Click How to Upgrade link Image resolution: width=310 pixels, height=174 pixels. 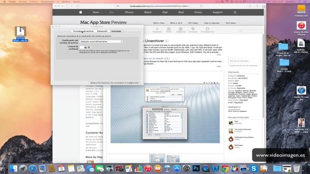point(212,23)
